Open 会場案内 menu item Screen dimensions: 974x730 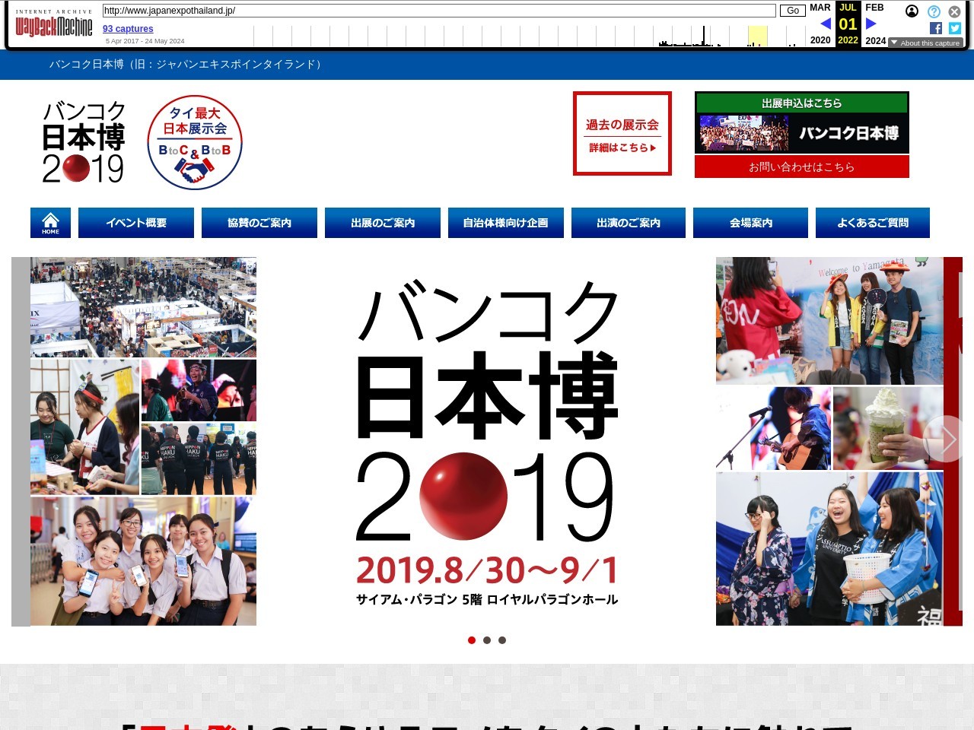750,223
